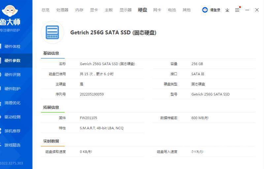Select 硬件参数 in the sidebar
The width and height of the screenshot is (264, 169).
[16, 61]
